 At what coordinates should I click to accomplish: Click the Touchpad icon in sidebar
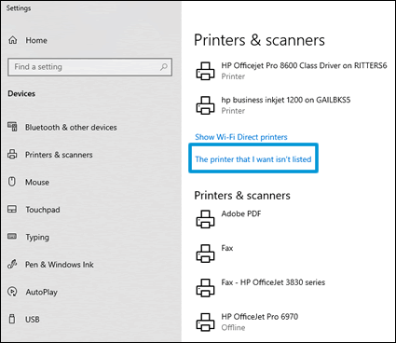click(12, 209)
